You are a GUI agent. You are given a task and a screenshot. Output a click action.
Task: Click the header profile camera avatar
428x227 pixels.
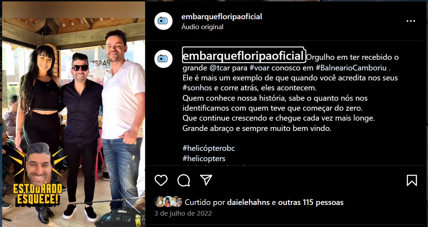[x=163, y=21]
